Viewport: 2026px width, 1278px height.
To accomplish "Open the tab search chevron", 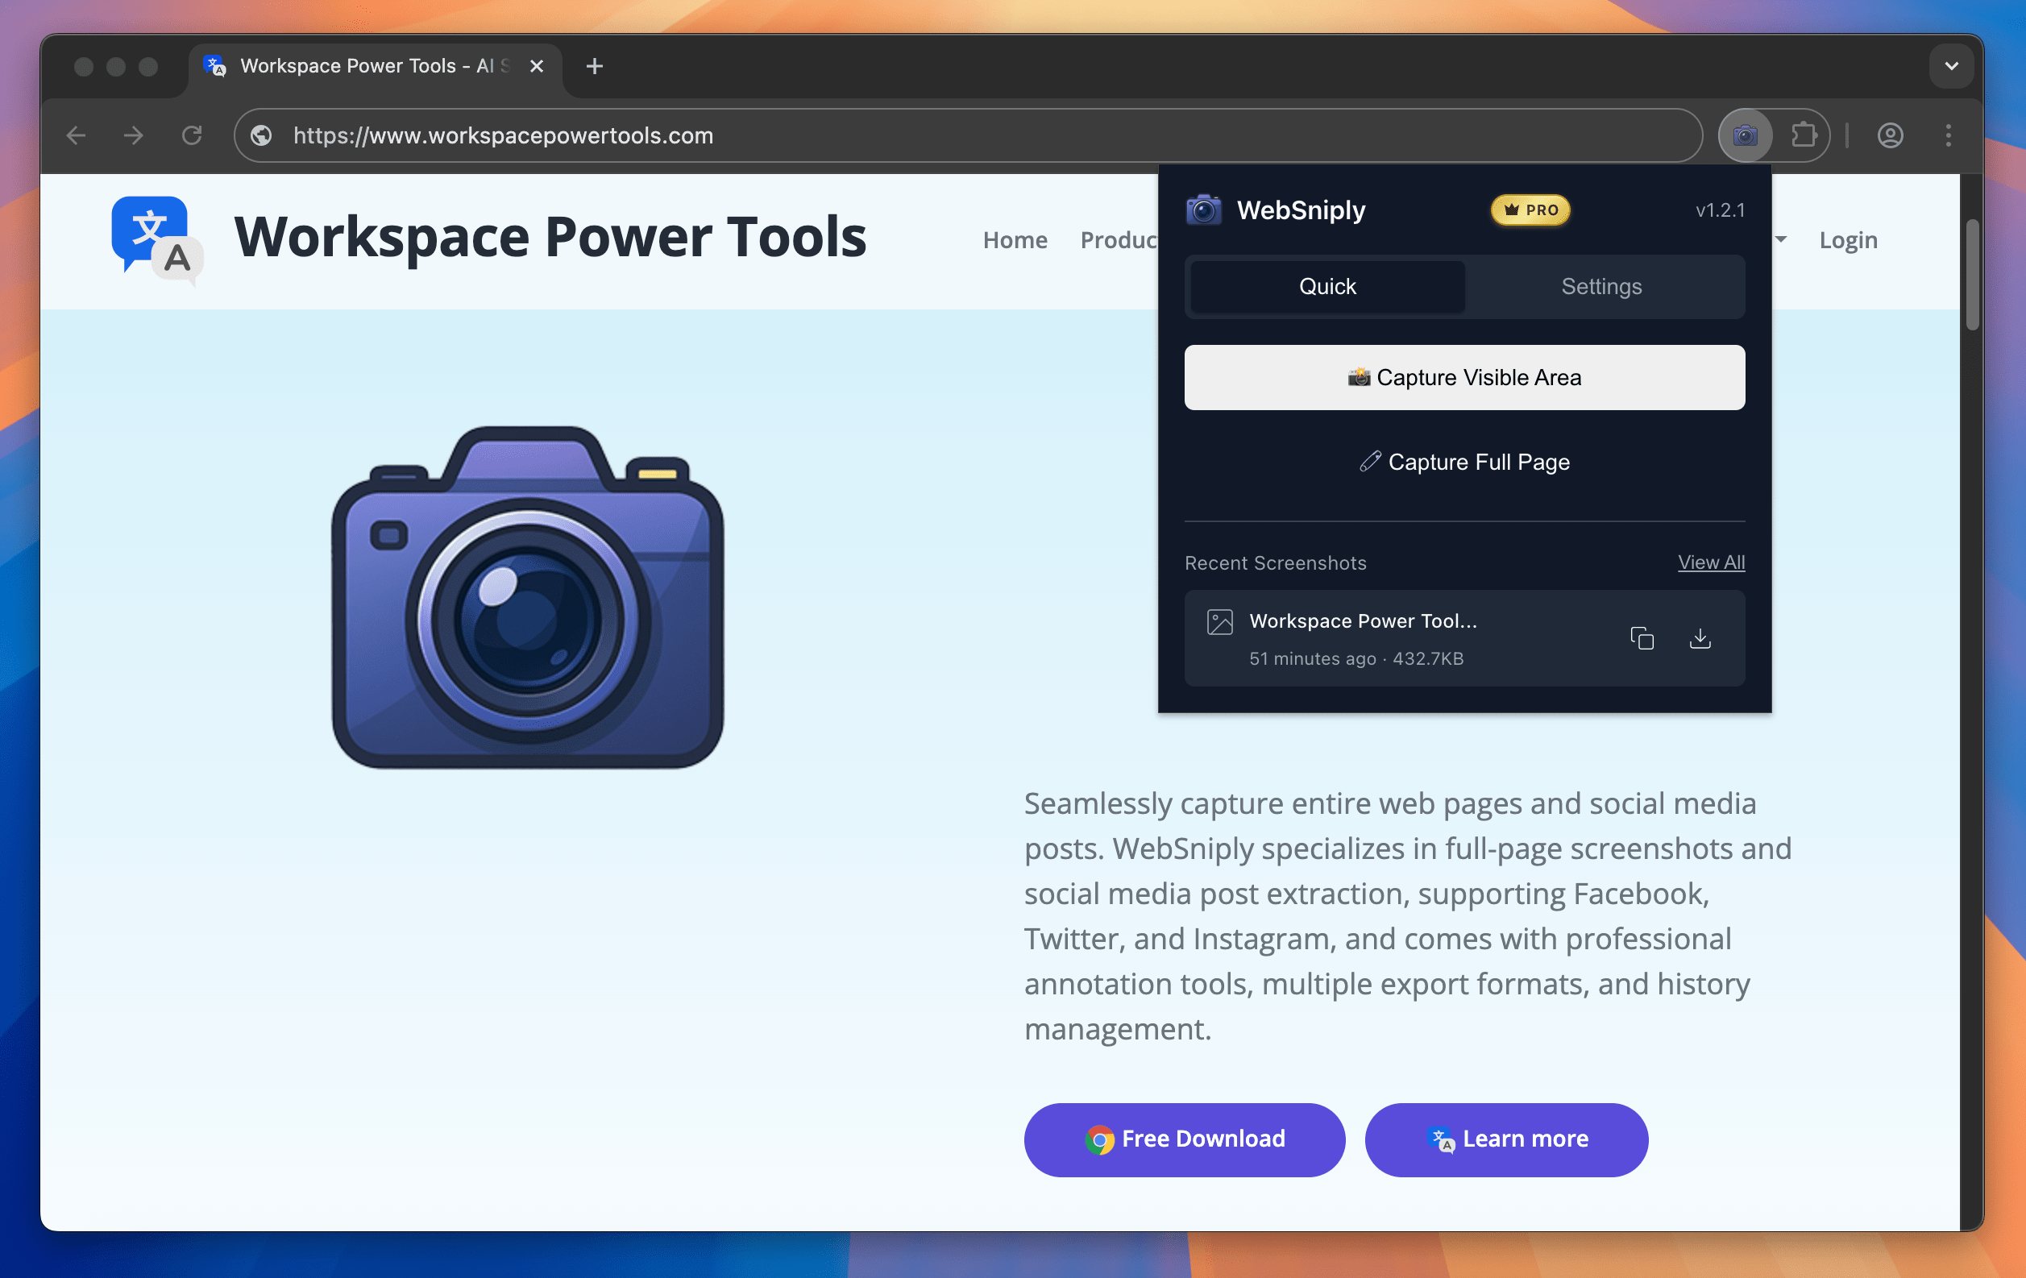I will click(x=1950, y=65).
